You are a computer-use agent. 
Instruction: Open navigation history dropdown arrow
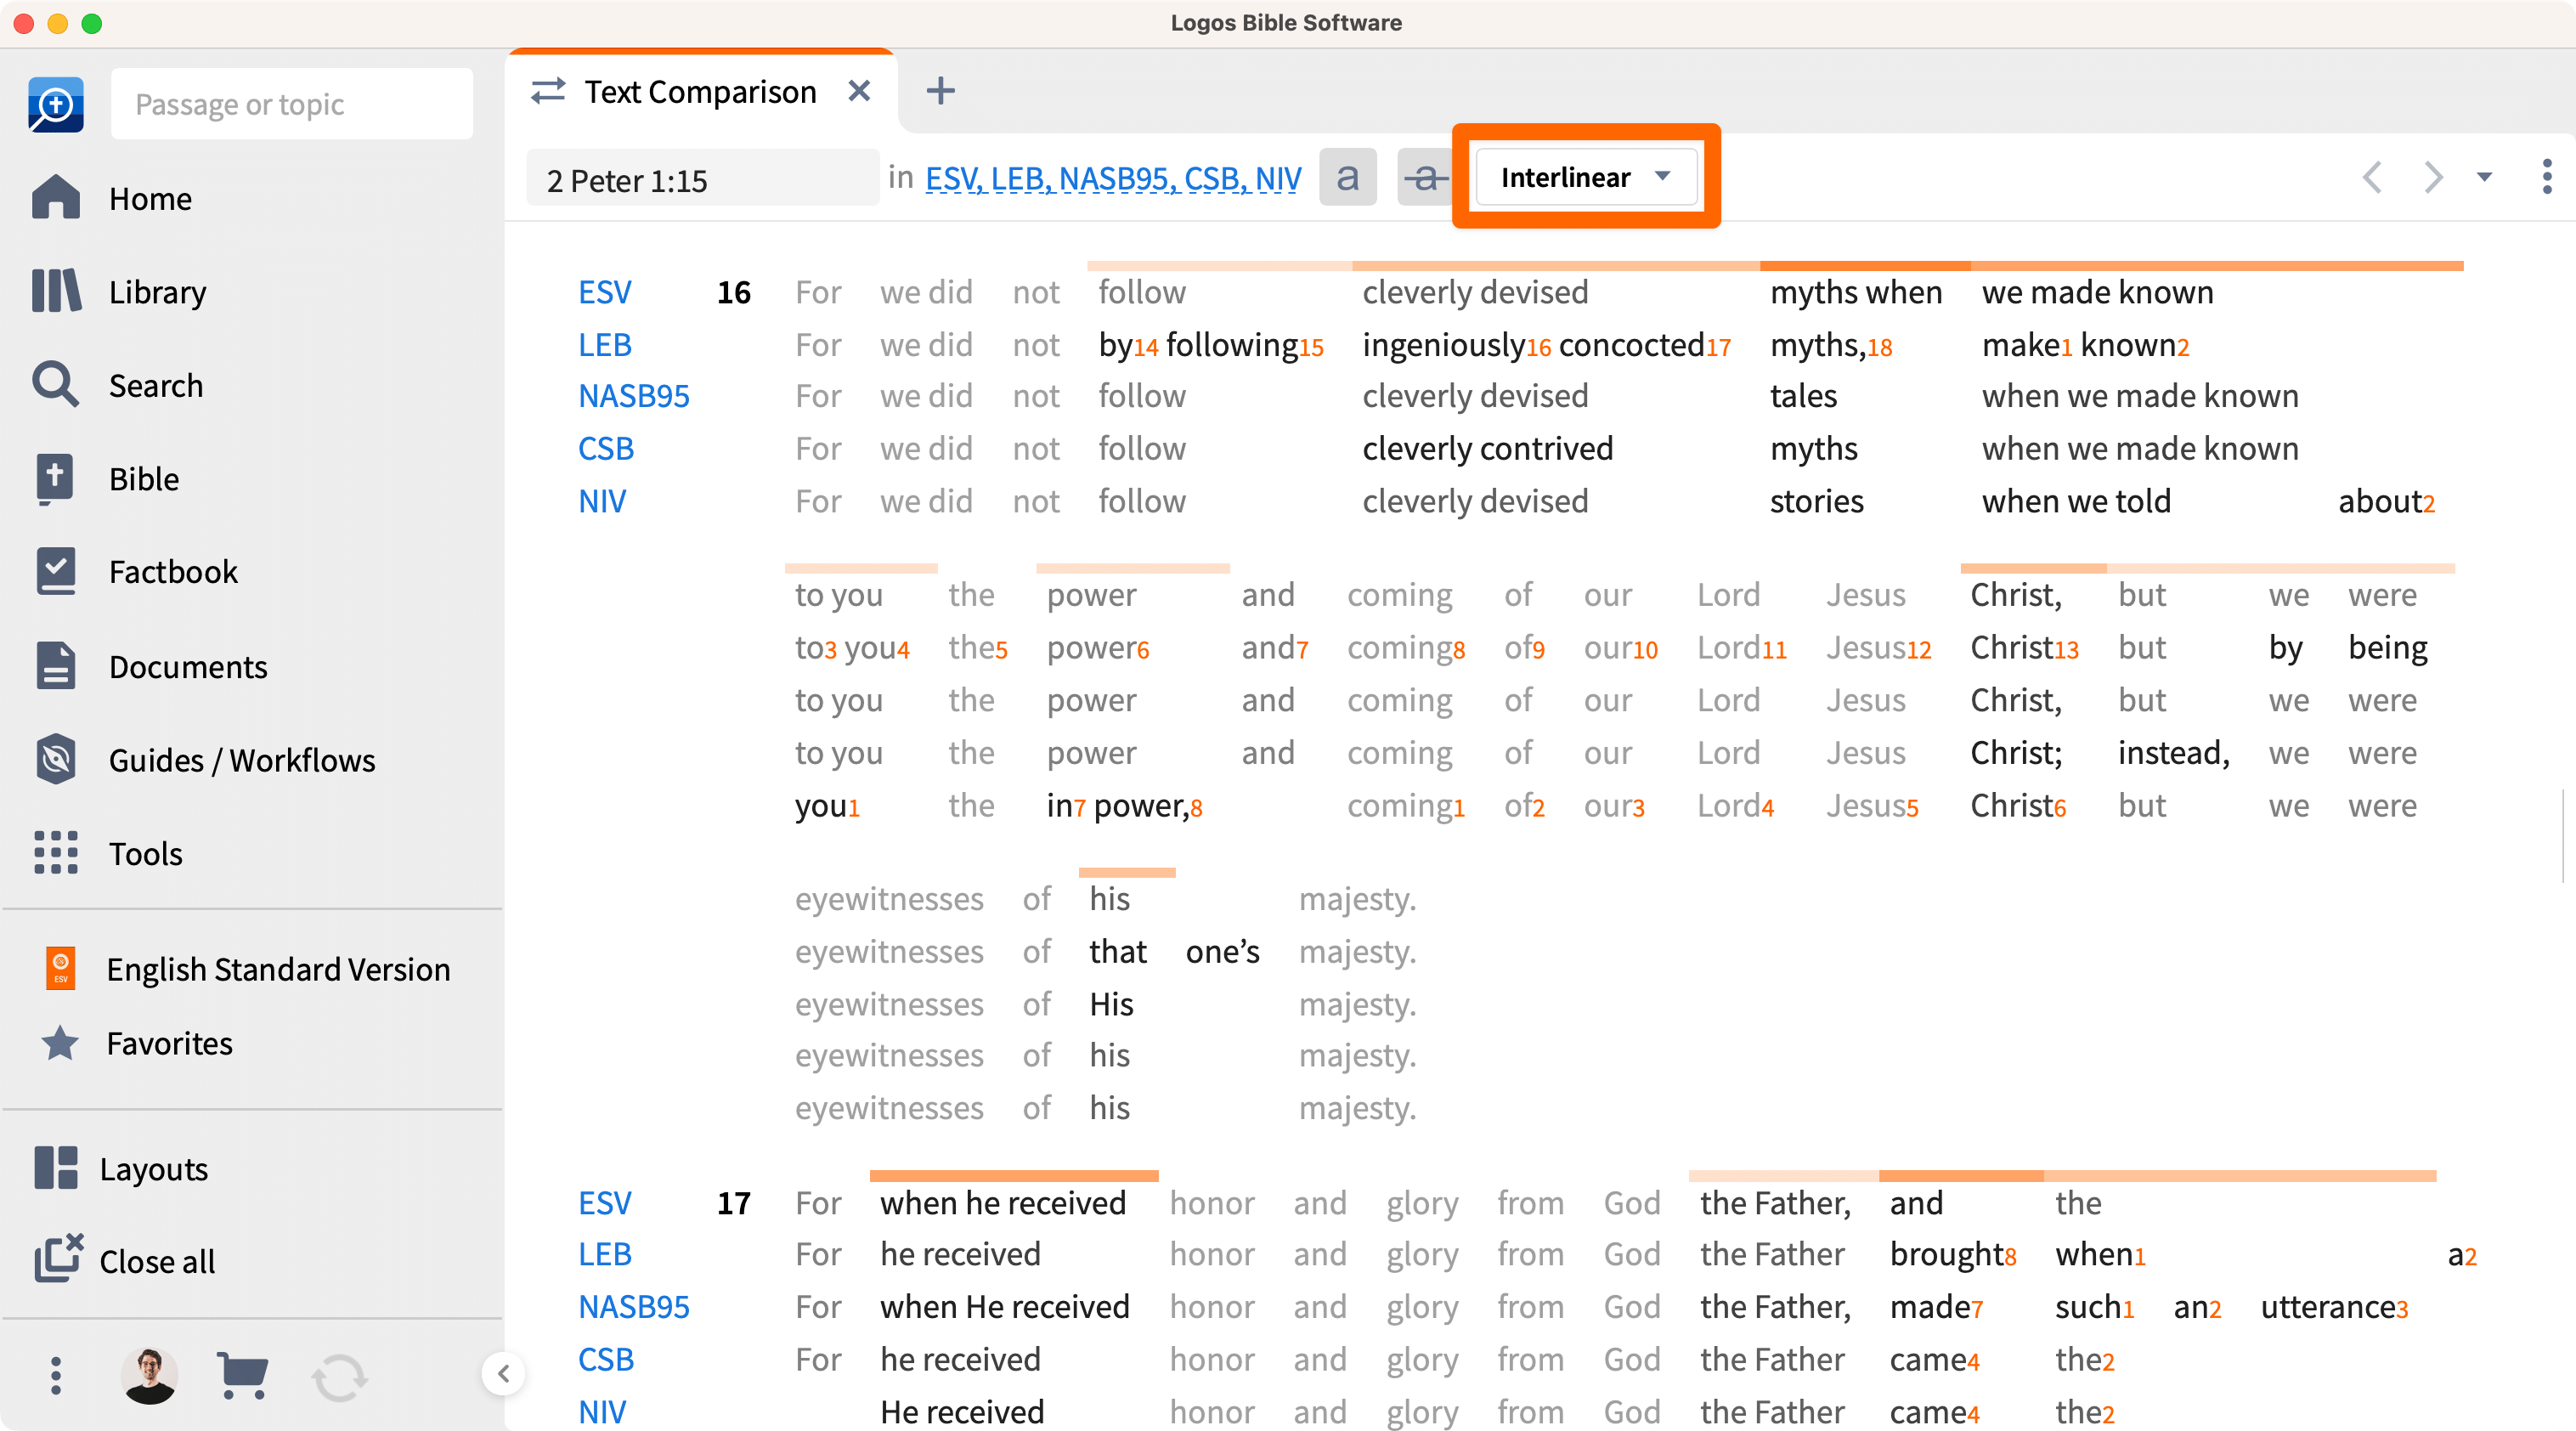[2485, 177]
